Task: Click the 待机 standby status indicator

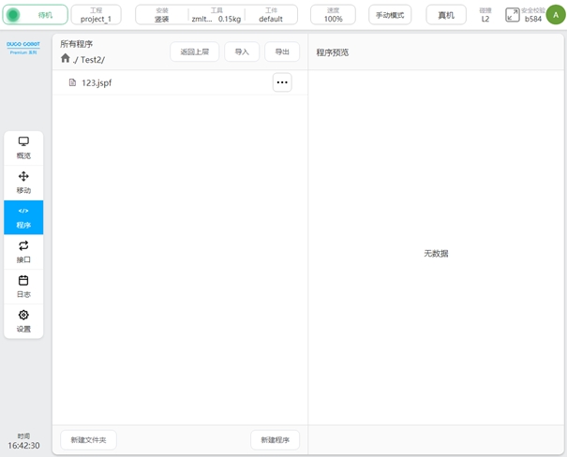Action: [x=37, y=15]
